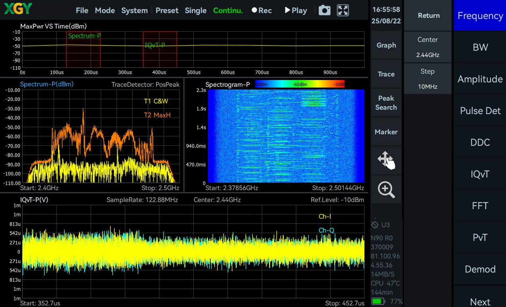Open the Marker side menu
Screen dimensions: 506x307
click(x=386, y=132)
